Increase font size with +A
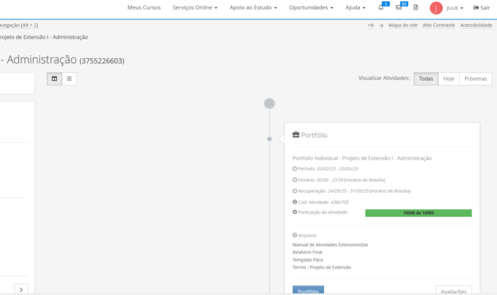 [371, 25]
